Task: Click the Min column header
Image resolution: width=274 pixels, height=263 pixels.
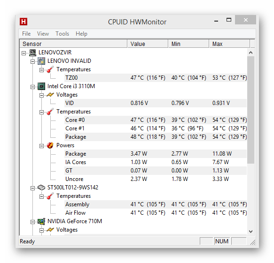Action: click(x=188, y=44)
